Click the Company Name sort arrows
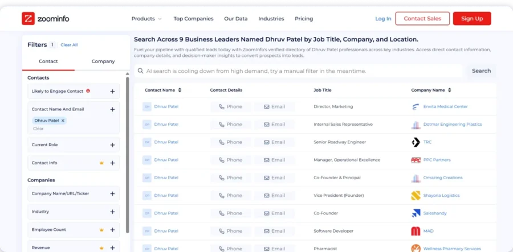The width and height of the screenshot is (513, 252). pyautogui.click(x=450, y=90)
